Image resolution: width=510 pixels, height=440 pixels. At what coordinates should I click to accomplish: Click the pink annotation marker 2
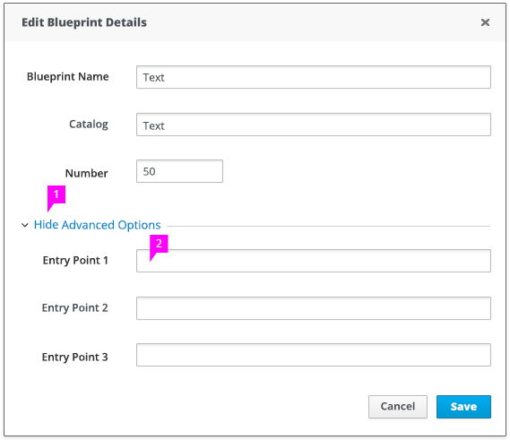click(159, 246)
